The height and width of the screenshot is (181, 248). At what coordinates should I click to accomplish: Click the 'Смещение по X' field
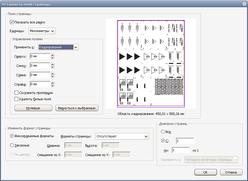pyautogui.click(x=73, y=155)
